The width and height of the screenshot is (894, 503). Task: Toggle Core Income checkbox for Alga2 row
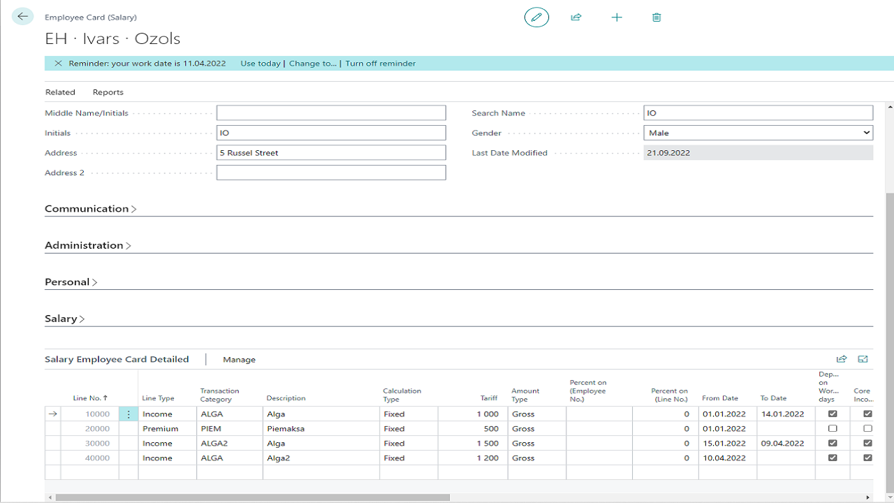point(867,458)
